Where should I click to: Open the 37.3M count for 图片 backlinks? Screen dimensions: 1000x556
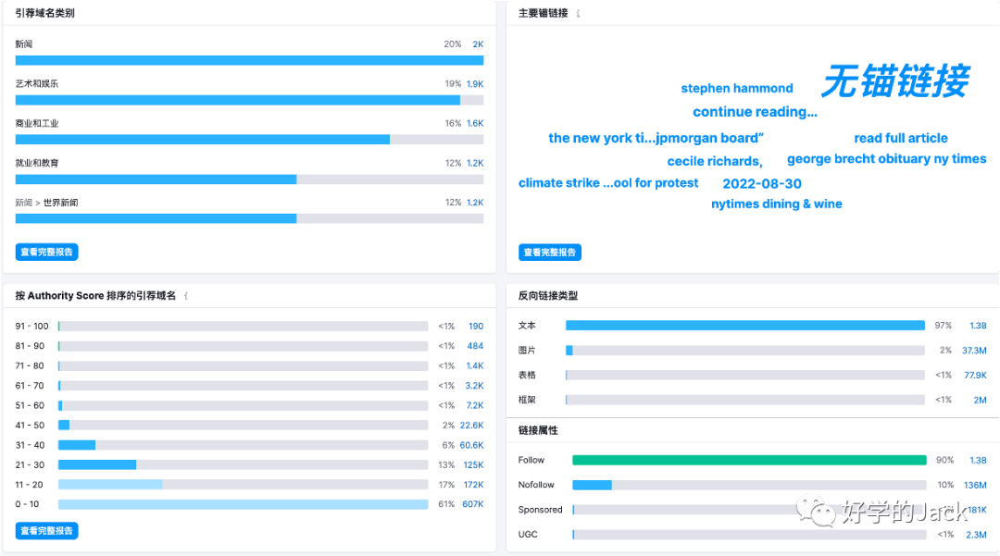pyautogui.click(x=973, y=351)
